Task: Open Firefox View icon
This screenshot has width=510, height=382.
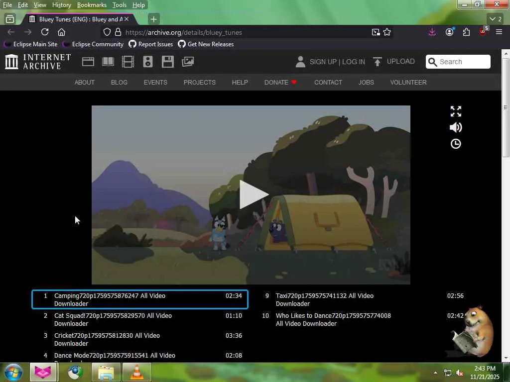Action: (x=10, y=19)
